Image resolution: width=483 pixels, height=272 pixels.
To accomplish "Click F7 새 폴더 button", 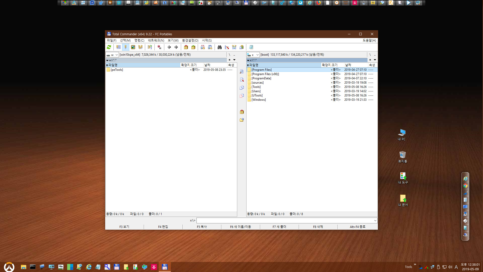I will [x=279, y=227].
